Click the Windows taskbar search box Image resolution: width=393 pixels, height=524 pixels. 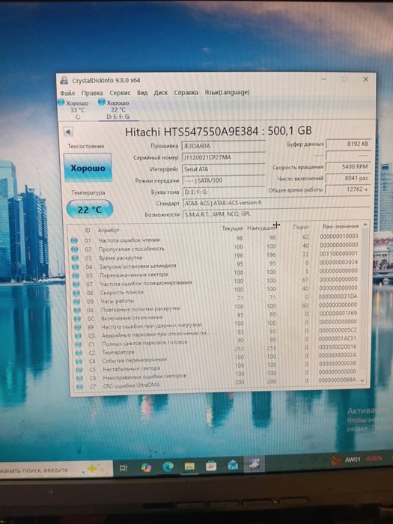pyautogui.click(x=55, y=469)
